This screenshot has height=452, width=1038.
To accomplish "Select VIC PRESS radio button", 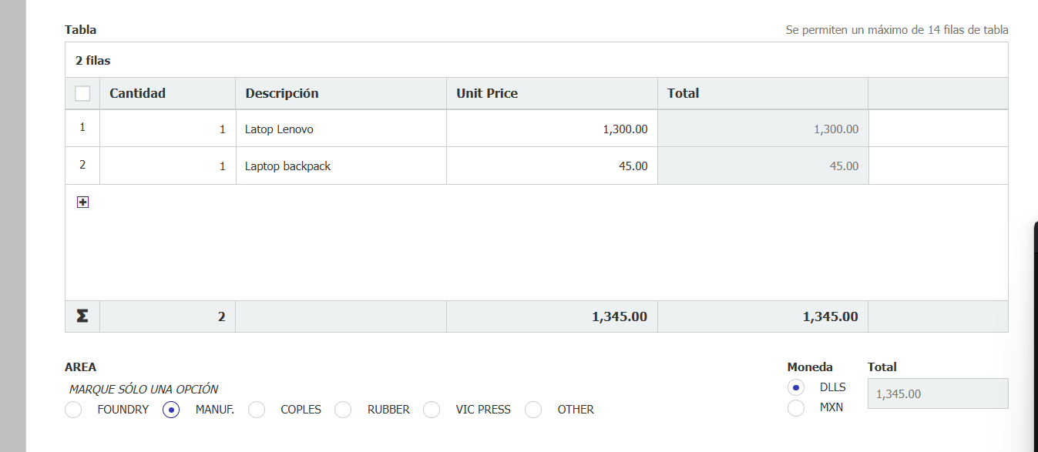I will point(432,410).
